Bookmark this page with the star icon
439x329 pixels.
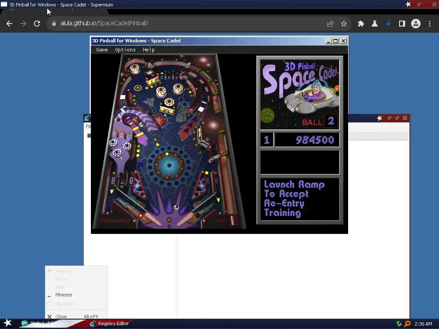[344, 24]
